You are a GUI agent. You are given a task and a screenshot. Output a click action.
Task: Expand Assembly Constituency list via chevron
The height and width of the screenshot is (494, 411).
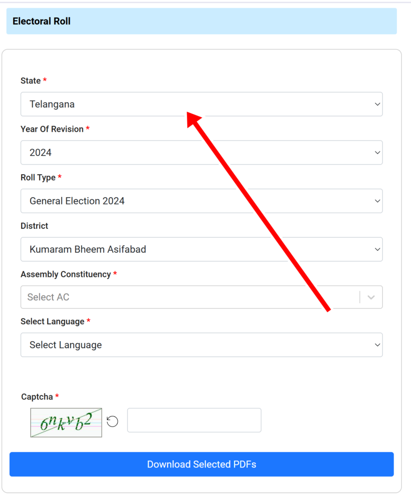pos(371,297)
